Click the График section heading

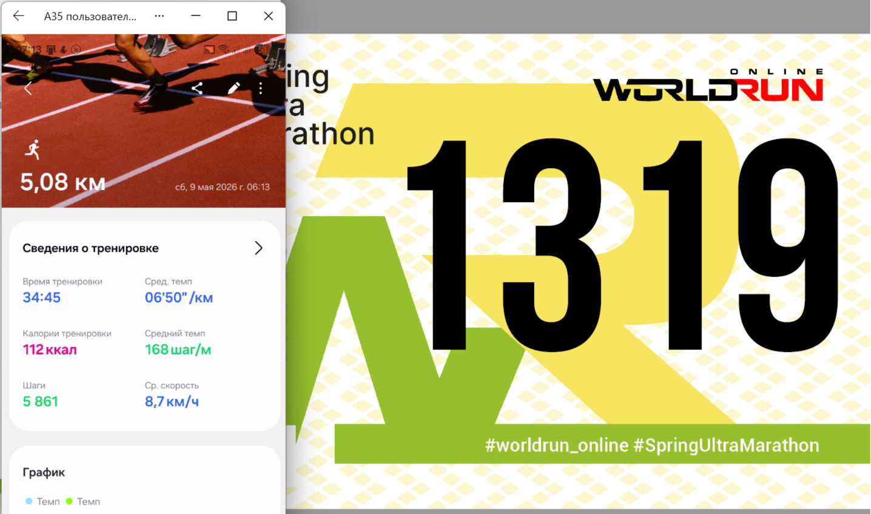44,472
